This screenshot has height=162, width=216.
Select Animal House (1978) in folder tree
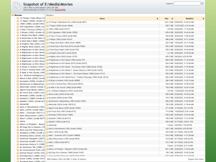tap(32, 153)
